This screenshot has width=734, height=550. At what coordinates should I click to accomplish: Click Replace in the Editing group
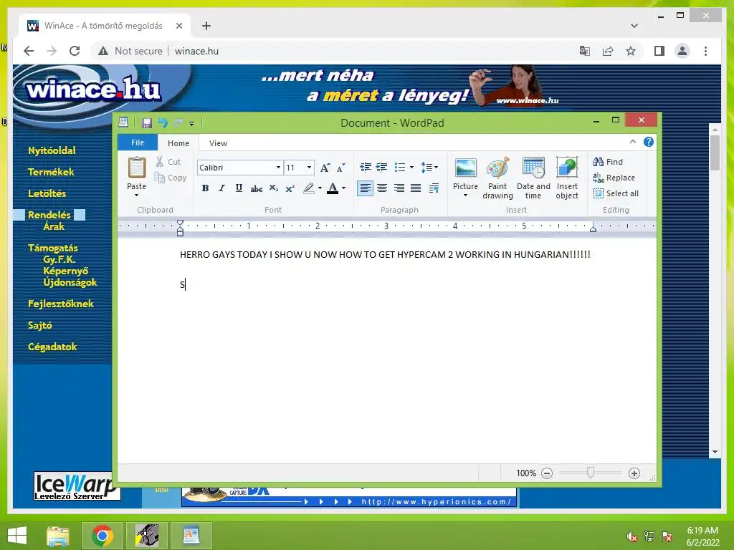point(614,178)
